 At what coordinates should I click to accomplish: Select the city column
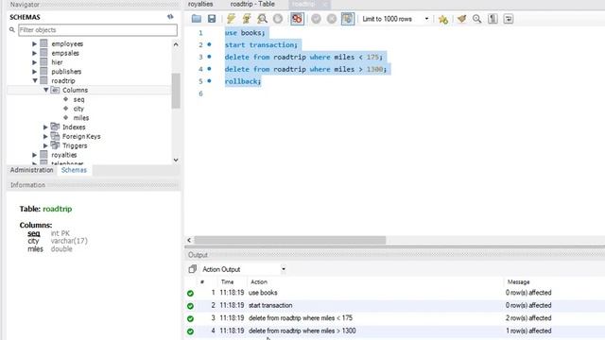78,109
